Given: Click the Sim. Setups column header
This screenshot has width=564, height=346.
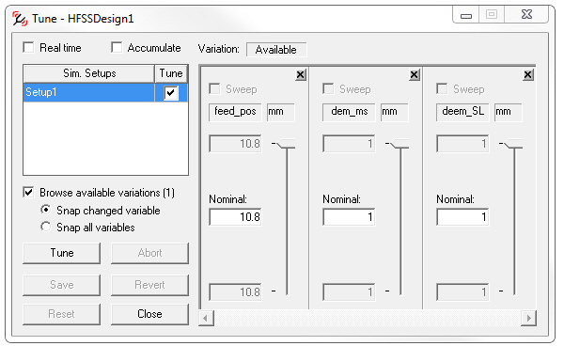Looking at the screenshot, I should coord(89,73).
